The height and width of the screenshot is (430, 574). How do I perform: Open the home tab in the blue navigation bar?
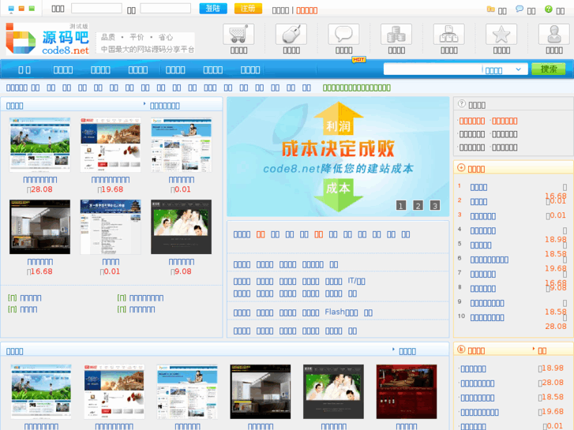tap(24, 70)
